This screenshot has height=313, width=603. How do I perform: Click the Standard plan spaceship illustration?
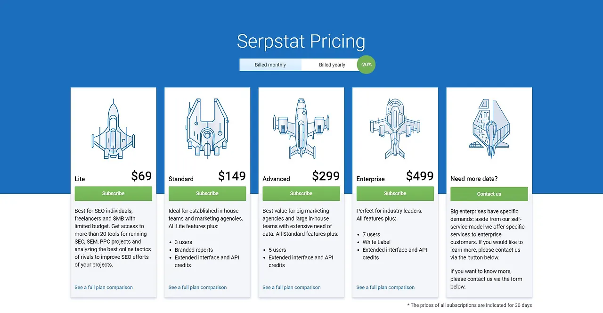[x=207, y=127]
